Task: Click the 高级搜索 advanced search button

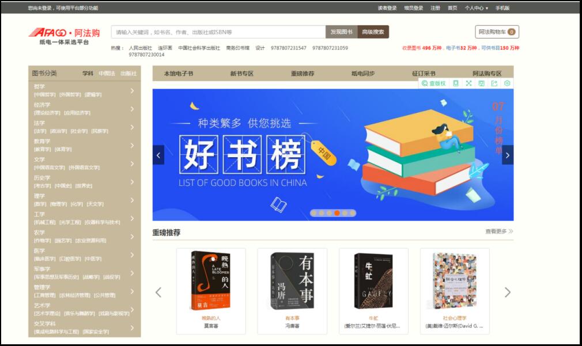Action: click(373, 32)
